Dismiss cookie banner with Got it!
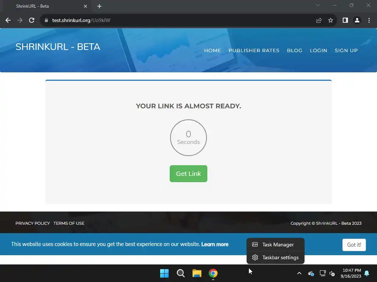This screenshot has width=377, height=282. (354, 245)
